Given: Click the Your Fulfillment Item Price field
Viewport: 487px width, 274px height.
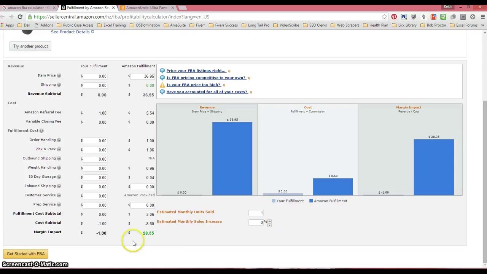Looking at the screenshot, I should click(x=95, y=76).
